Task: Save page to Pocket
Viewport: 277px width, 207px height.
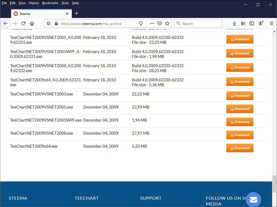Action: point(160,23)
